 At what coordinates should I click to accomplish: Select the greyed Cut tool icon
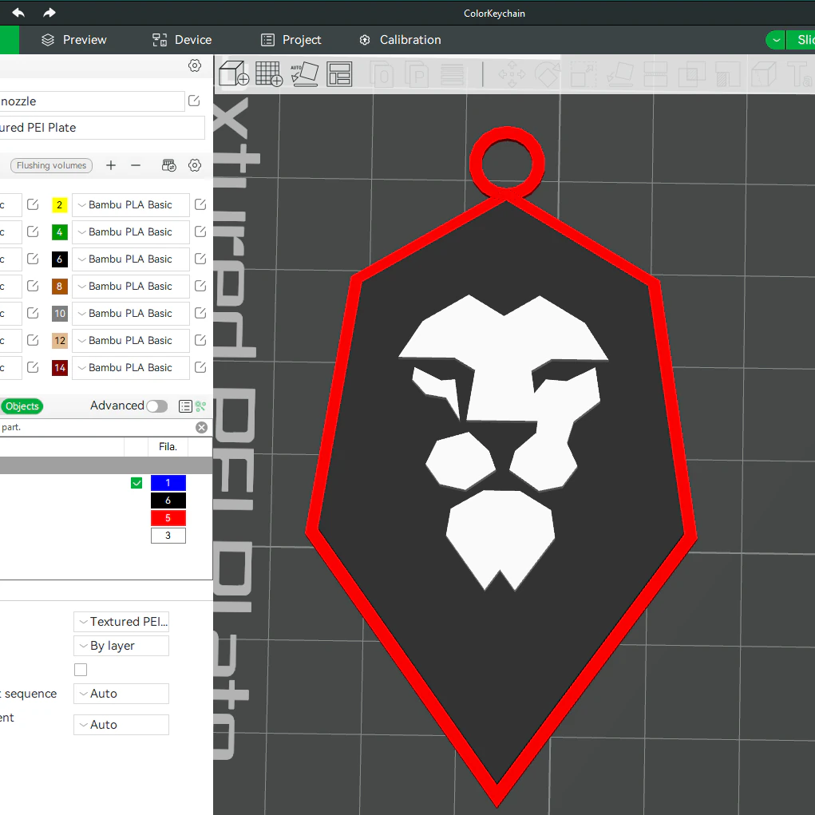tap(655, 73)
